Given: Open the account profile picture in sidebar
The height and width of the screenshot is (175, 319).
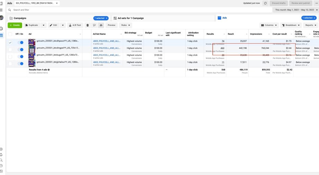Looking at the screenshot, I should coord(2,18).
